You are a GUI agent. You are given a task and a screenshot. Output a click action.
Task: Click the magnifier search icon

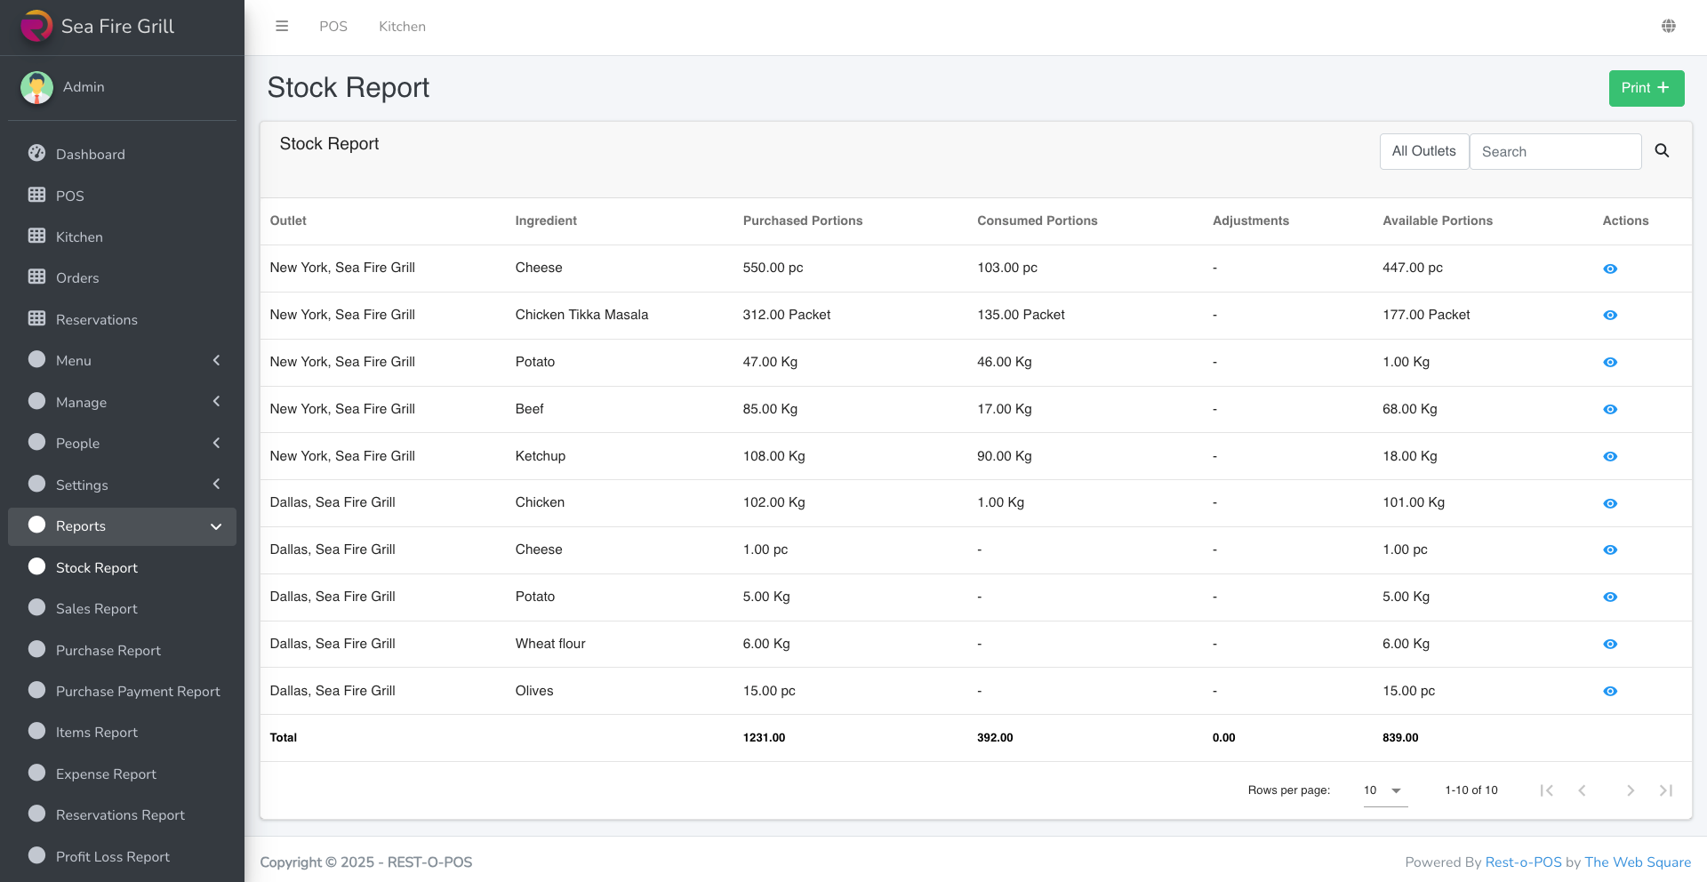point(1662,151)
